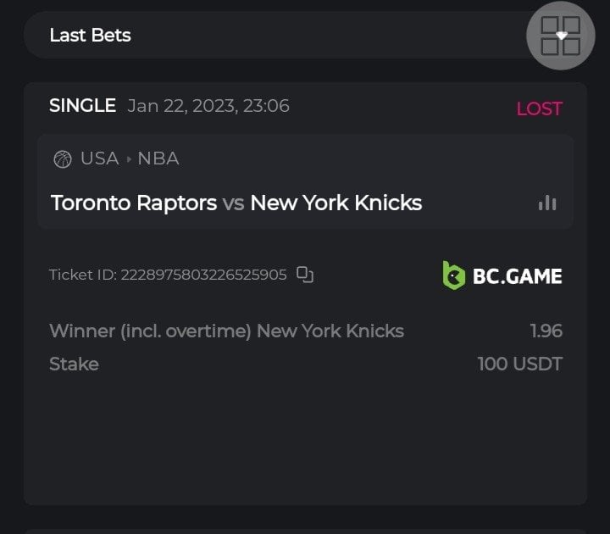This screenshot has height=534, width=610.
Task: Click the LOST bet status label
Action: (x=539, y=108)
